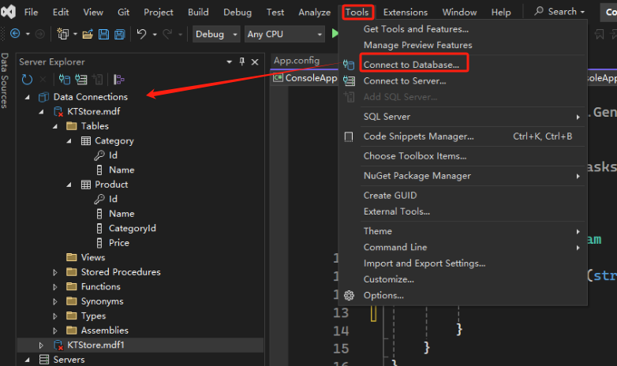
Task: Expand the Assemblies folder
Action: tap(55, 331)
